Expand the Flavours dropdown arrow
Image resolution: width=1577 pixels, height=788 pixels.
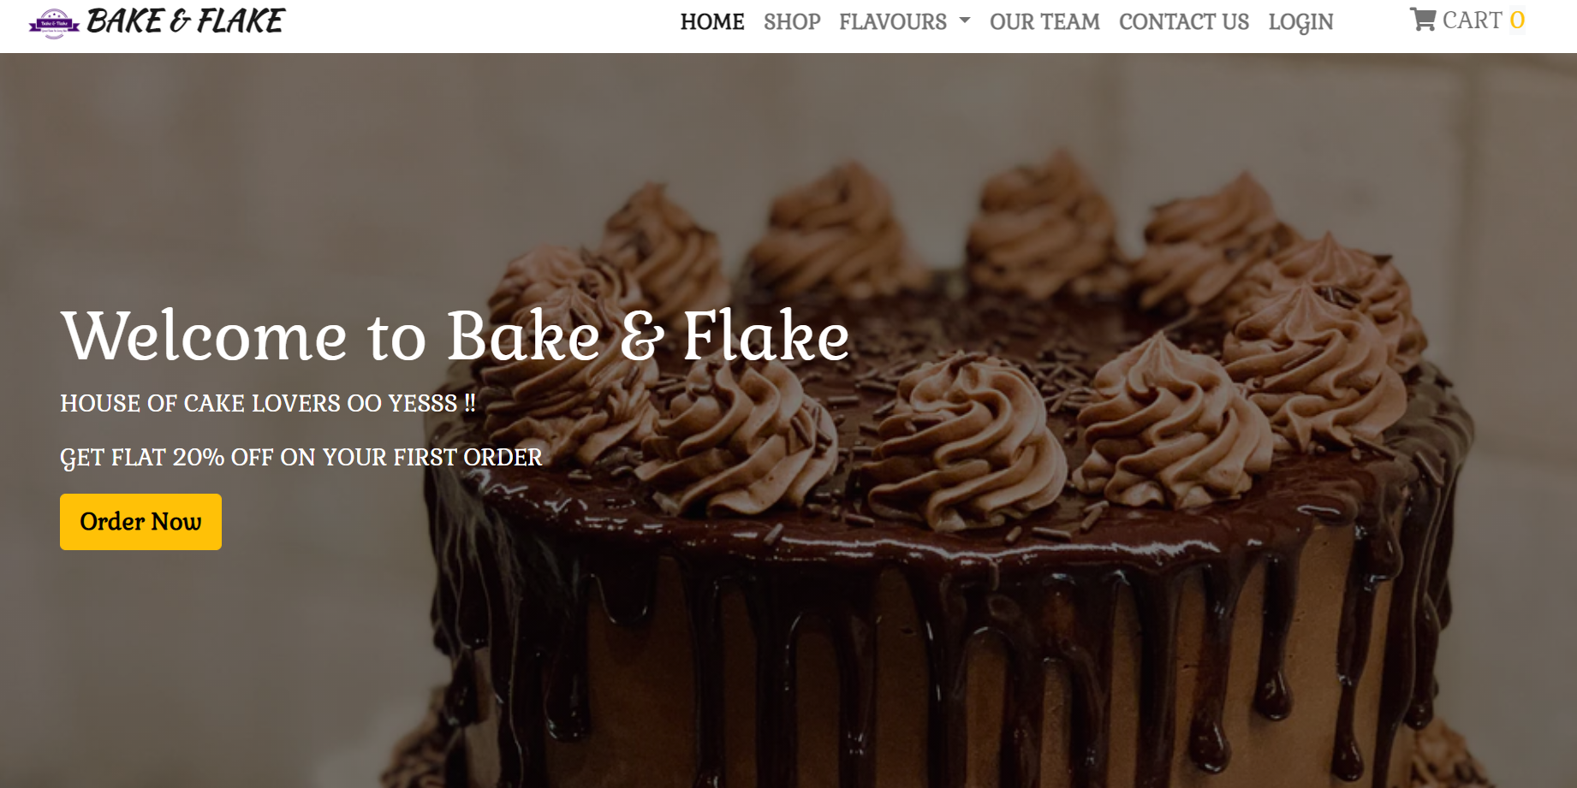(965, 21)
